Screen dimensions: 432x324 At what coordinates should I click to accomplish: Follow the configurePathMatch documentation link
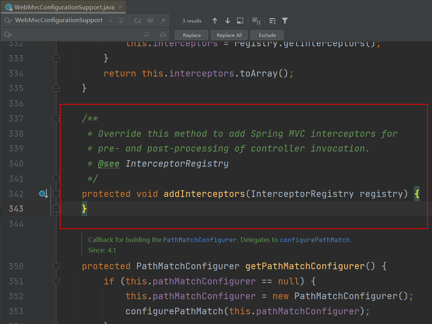point(314,240)
